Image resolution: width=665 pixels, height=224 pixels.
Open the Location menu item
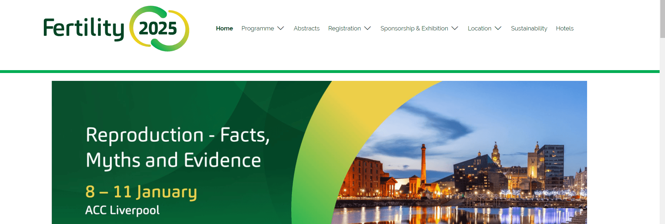(479, 28)
